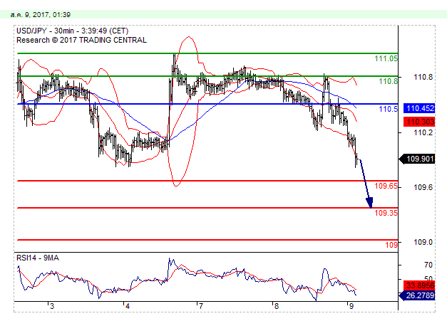Click the 110.8 value on the price axis
Image resolution: width=447 pixels, height=321 pixels.
(423, 77)
